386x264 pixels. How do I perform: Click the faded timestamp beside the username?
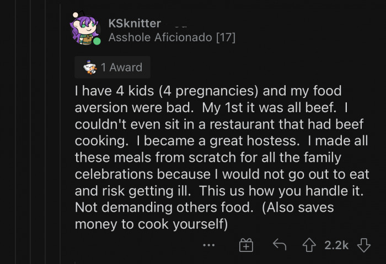(x=180, y=24)
